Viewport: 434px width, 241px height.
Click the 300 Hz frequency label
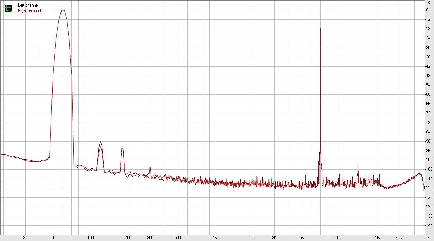[x=150, y=238]
